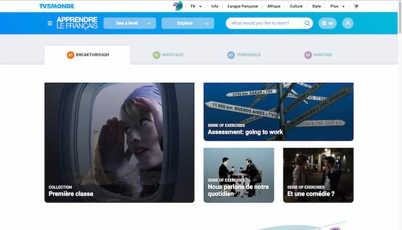Click the teal badge icon beside TV menu
The image size is (402, 230).
click(178, 6)
